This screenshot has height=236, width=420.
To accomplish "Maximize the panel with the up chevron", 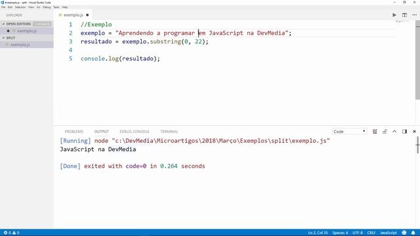I will click(x=394, y=131).
